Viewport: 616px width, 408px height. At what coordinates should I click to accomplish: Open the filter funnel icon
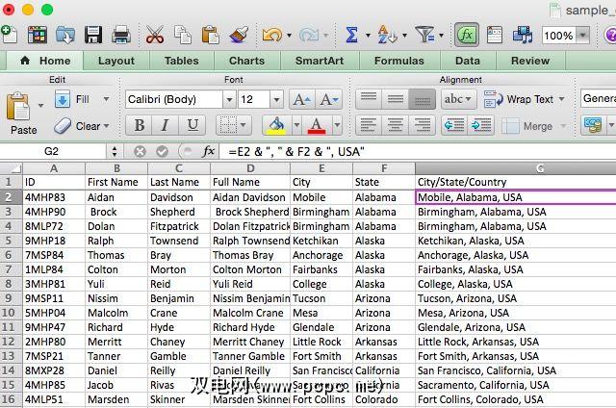click(423, 35)
